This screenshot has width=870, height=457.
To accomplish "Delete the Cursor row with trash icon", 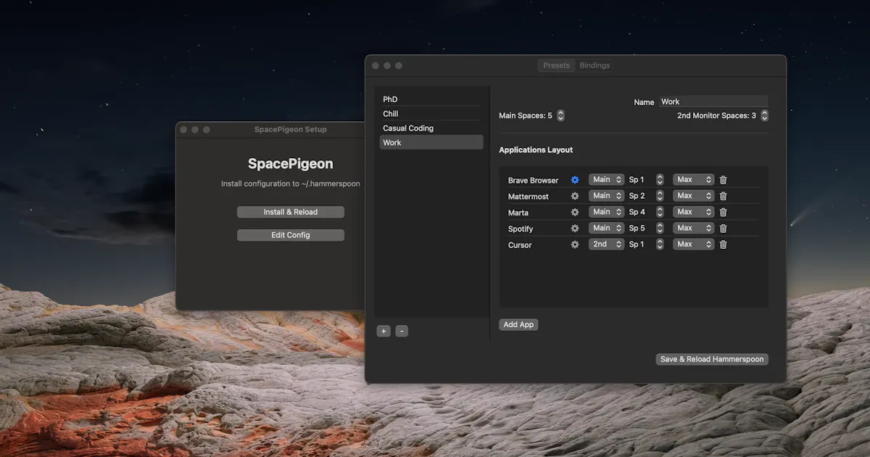I will [723, 244].
